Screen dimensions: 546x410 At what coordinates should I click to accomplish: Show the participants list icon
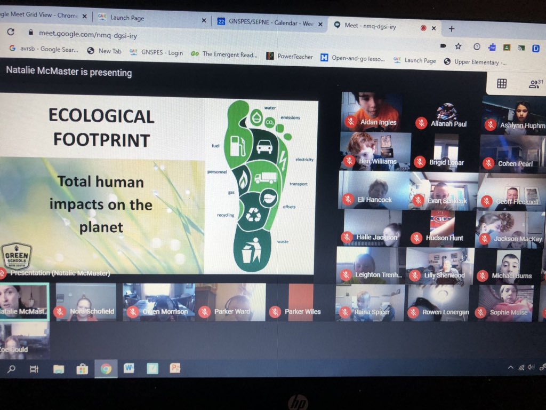535,84
